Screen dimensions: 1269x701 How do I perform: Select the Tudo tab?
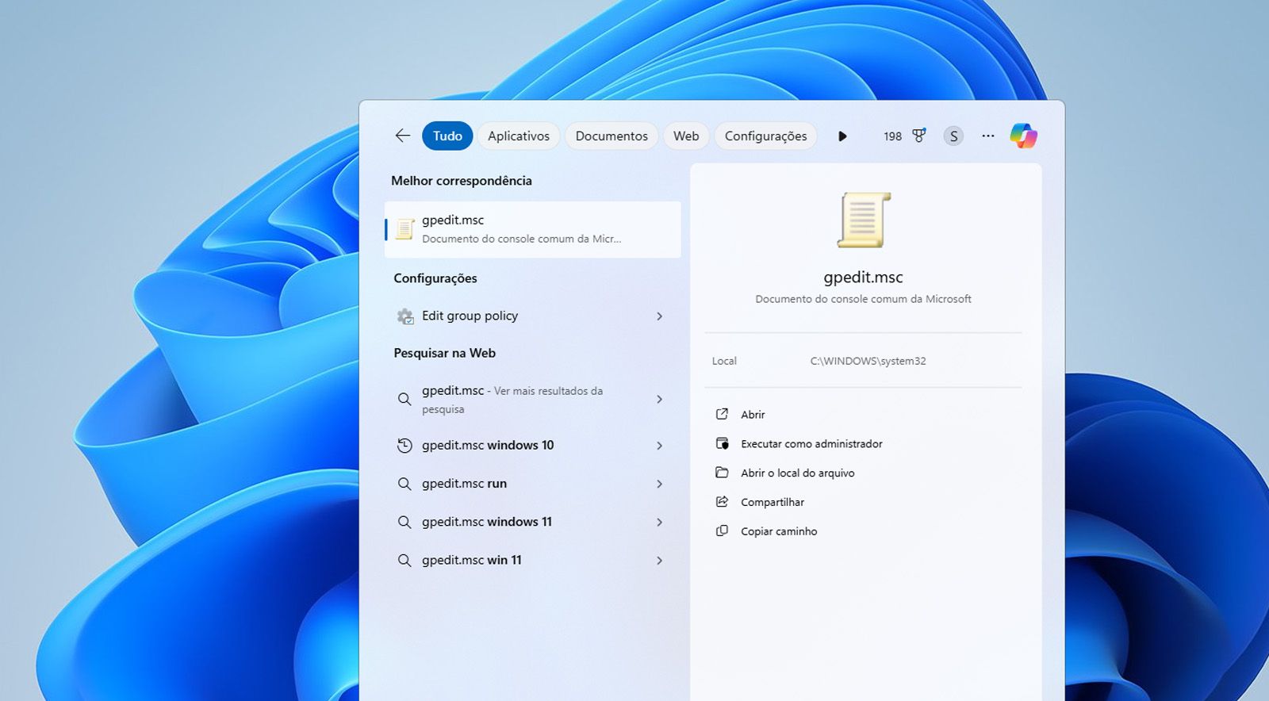pos(447,136)
